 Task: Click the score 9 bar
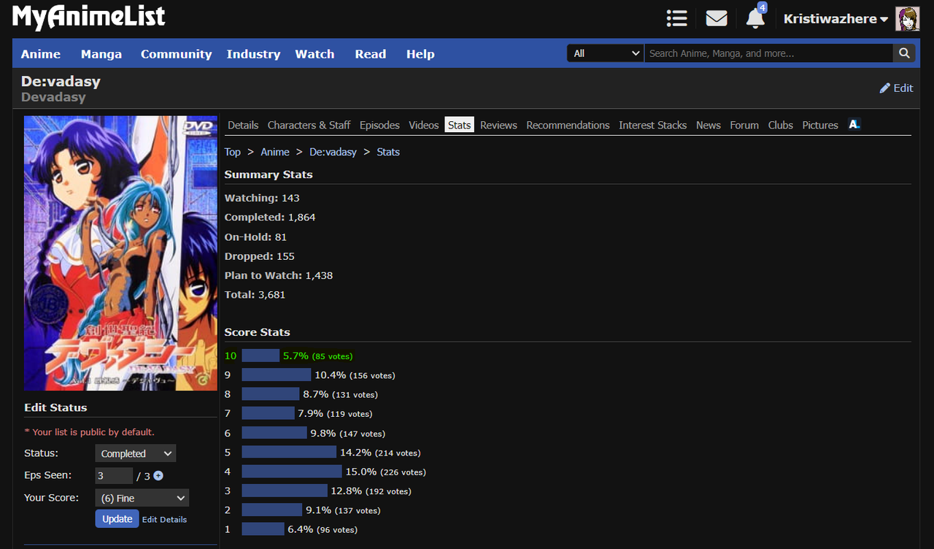coord(277,375)
